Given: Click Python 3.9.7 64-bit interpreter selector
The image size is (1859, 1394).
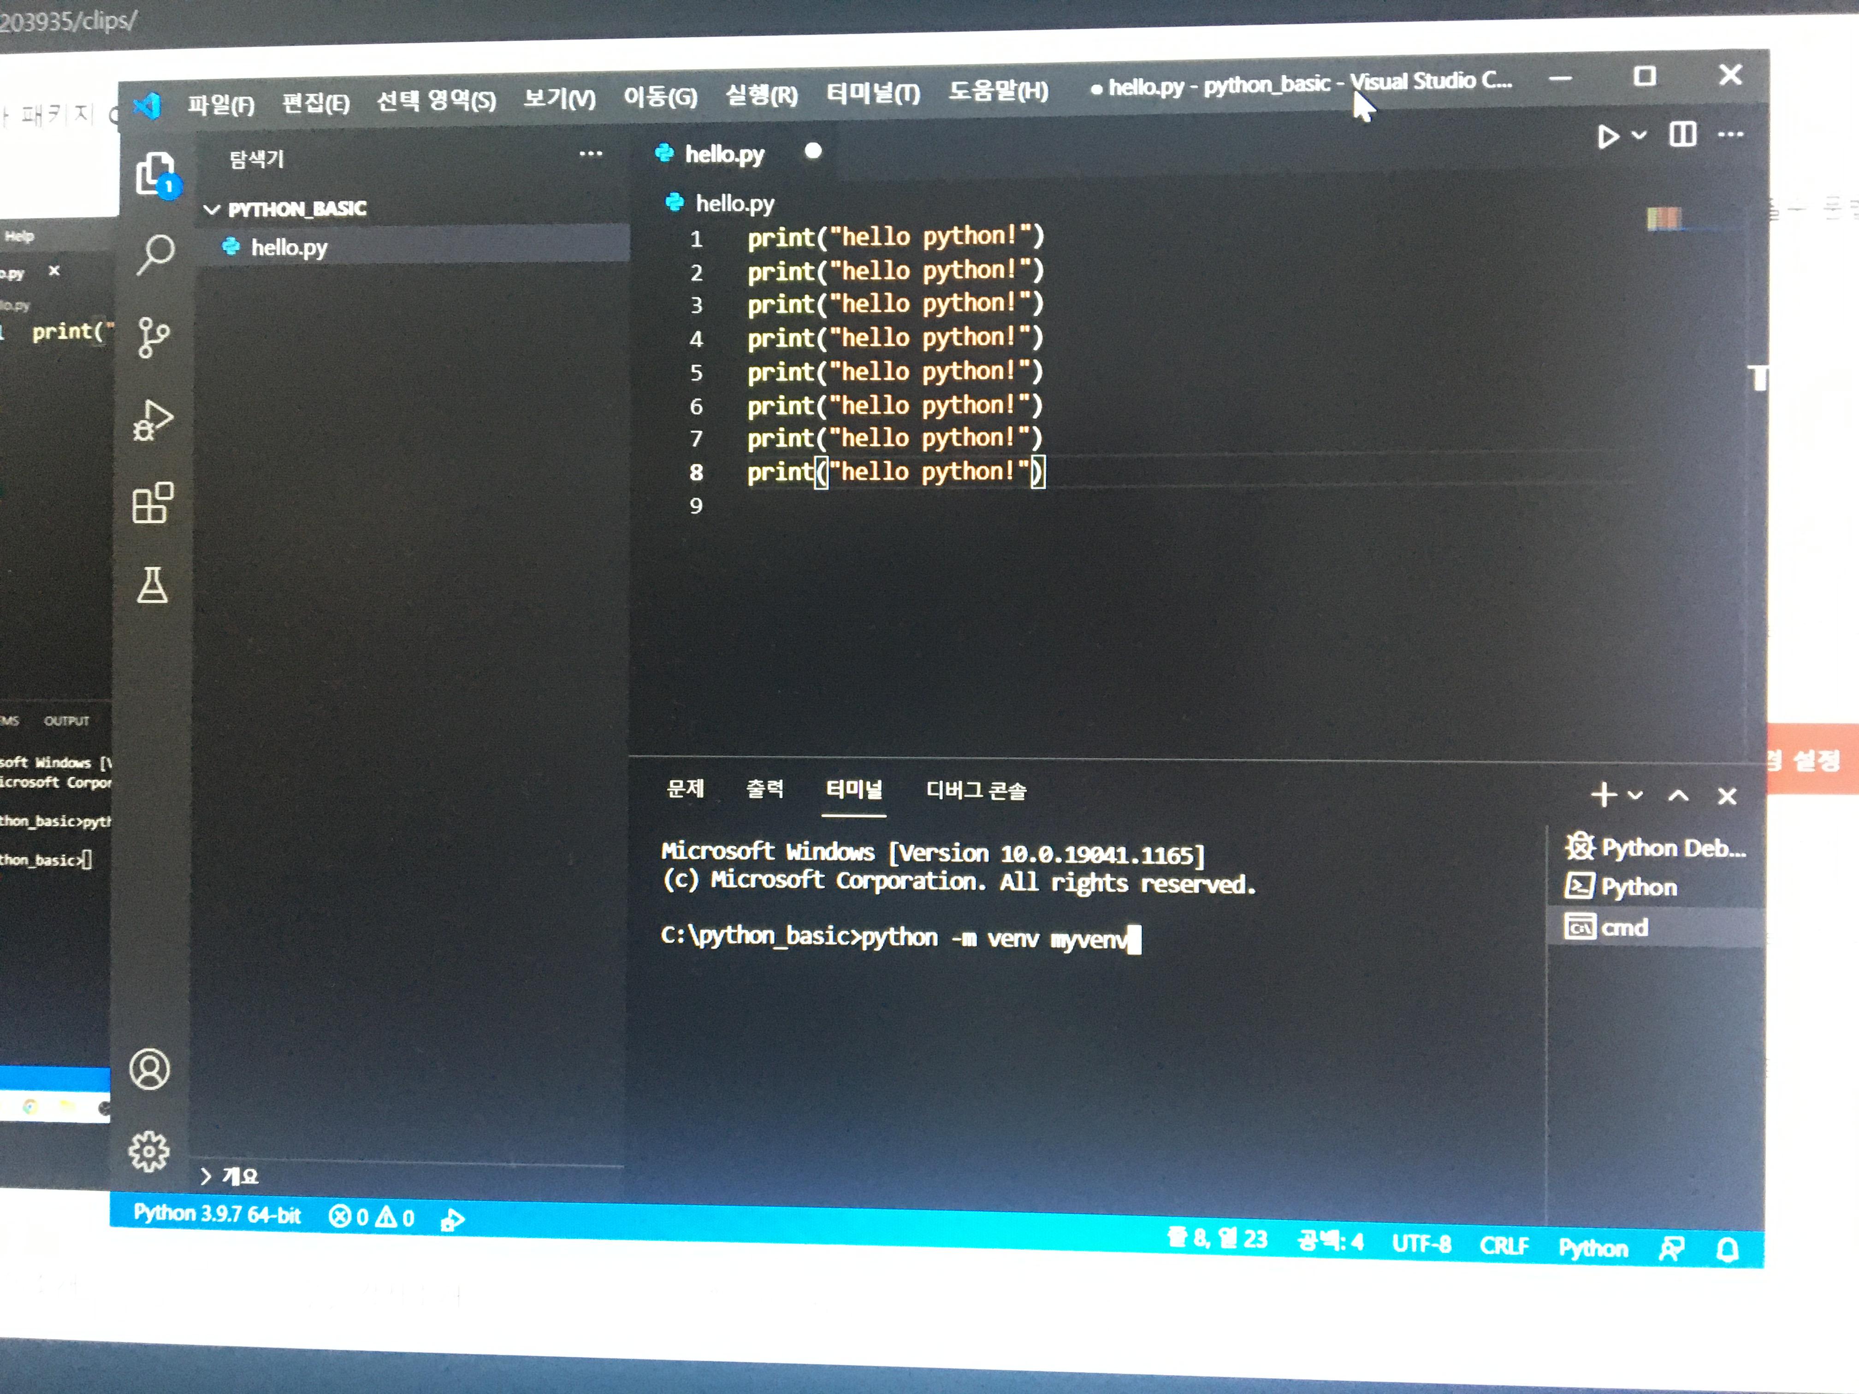Looking at the screenshot, I should (x=217, y=1214).
